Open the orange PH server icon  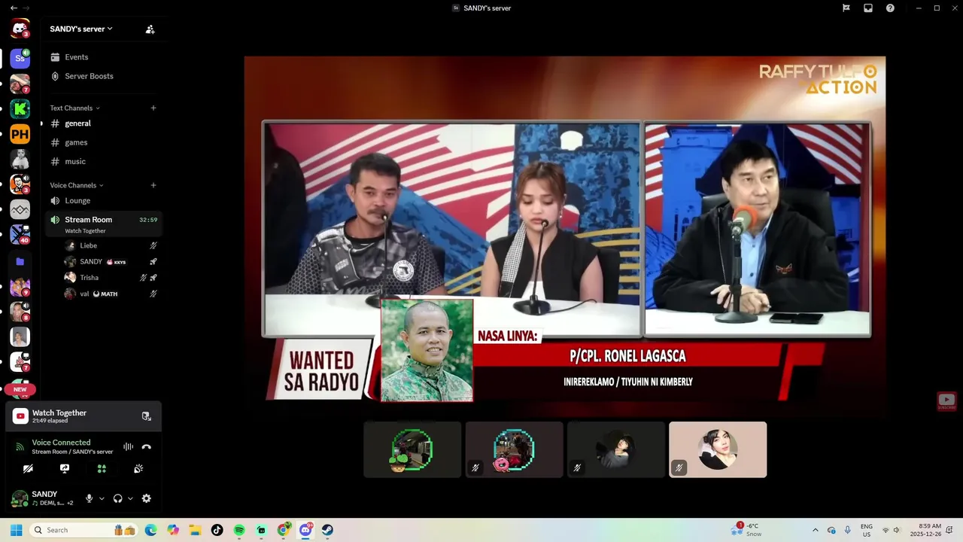[x=20, y=135]
